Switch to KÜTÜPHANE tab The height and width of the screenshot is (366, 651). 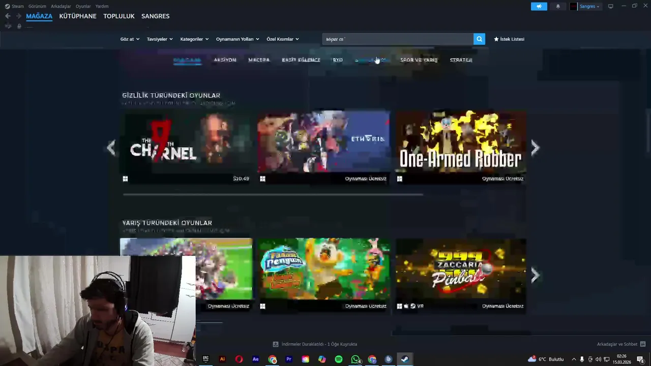tap(78, 16)
